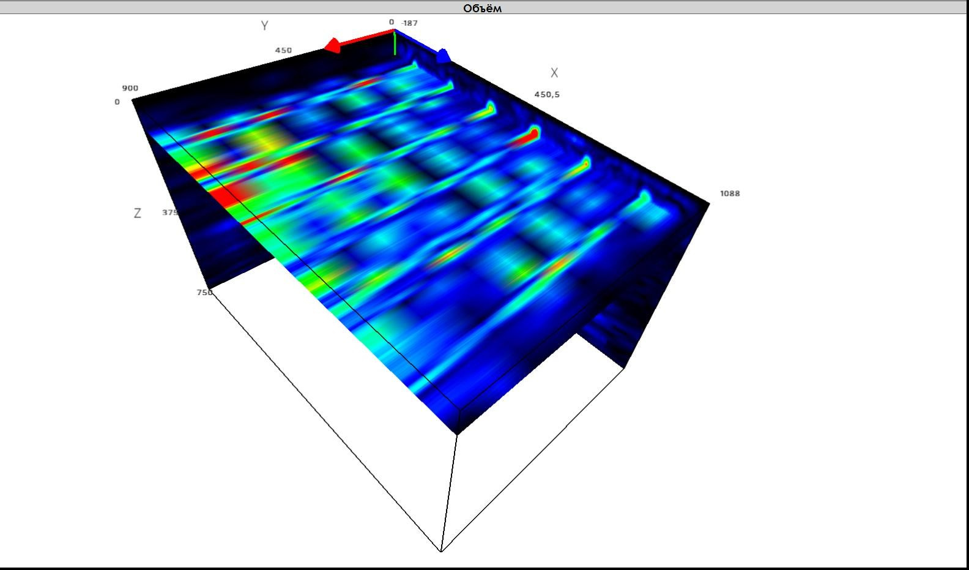Click the front vertical edge of the wireframe box
Image resolution: width=969 pixels, height=570 pixels.
click(450, 490)
